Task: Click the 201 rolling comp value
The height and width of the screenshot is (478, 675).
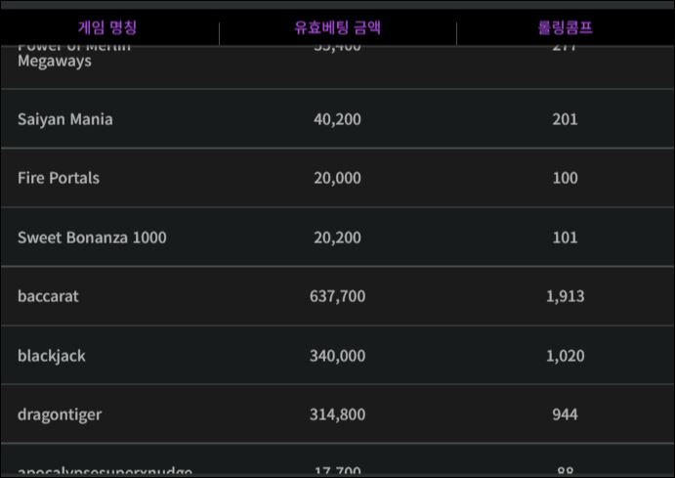Action: pos(566,119)
